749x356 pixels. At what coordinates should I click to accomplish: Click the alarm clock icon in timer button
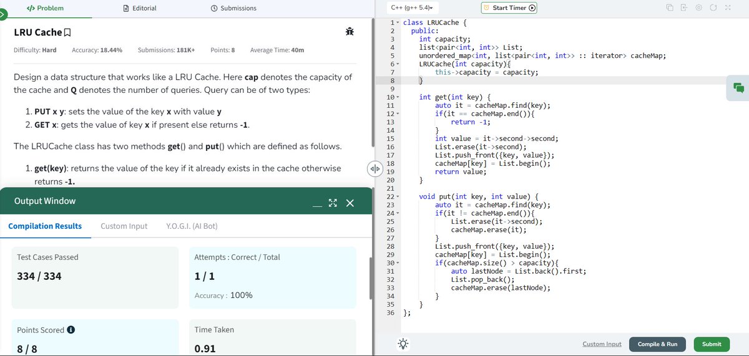(x=486, y=7)
